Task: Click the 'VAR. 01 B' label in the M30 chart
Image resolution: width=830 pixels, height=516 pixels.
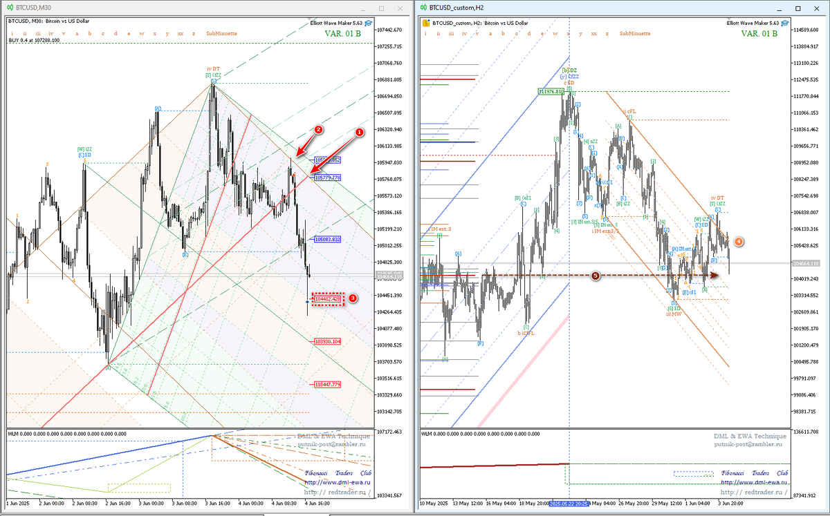Action: pyautogui.click(x=342, y=33)
